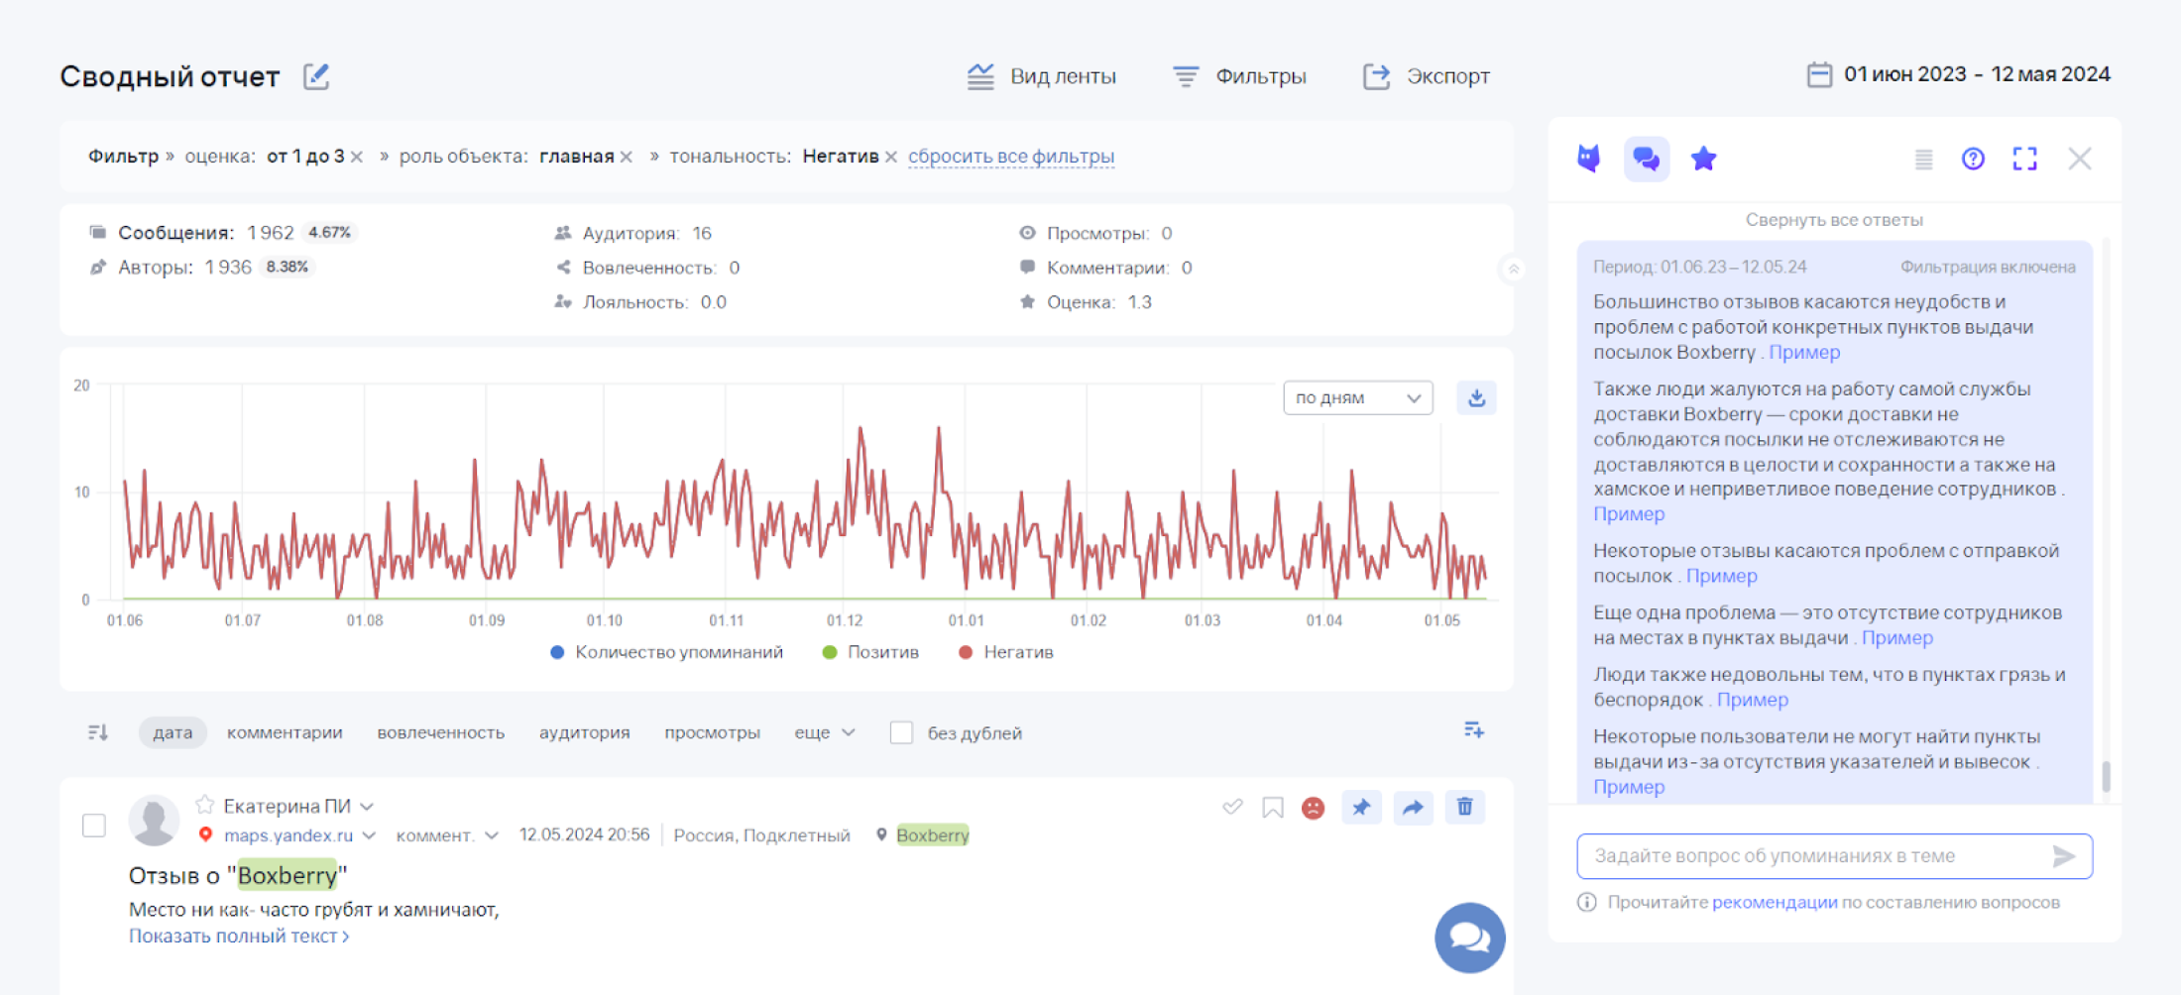Open Вид ленты view options
2181x995 pixels.
click(1041, 76)
